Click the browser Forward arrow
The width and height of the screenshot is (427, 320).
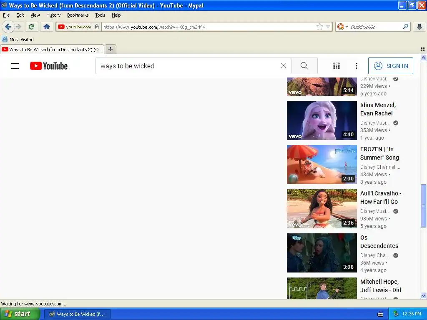point(18,27)
